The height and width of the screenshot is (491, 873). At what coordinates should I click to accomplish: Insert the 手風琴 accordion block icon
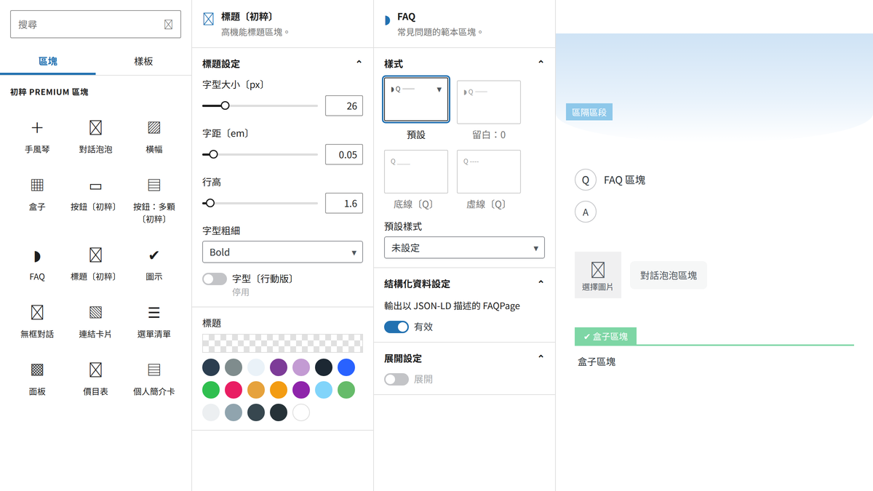[37, 128]
